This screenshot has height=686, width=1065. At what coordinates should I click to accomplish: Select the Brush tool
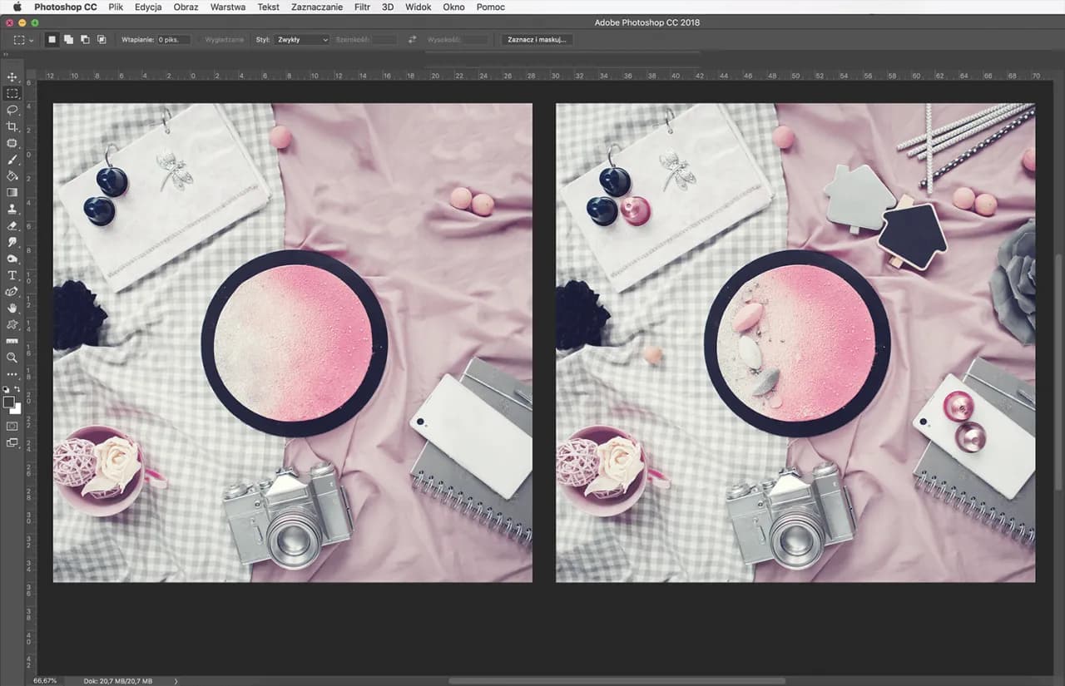[x=12, y=160]
